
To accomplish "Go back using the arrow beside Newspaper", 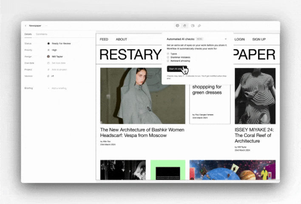I will 26,26.
